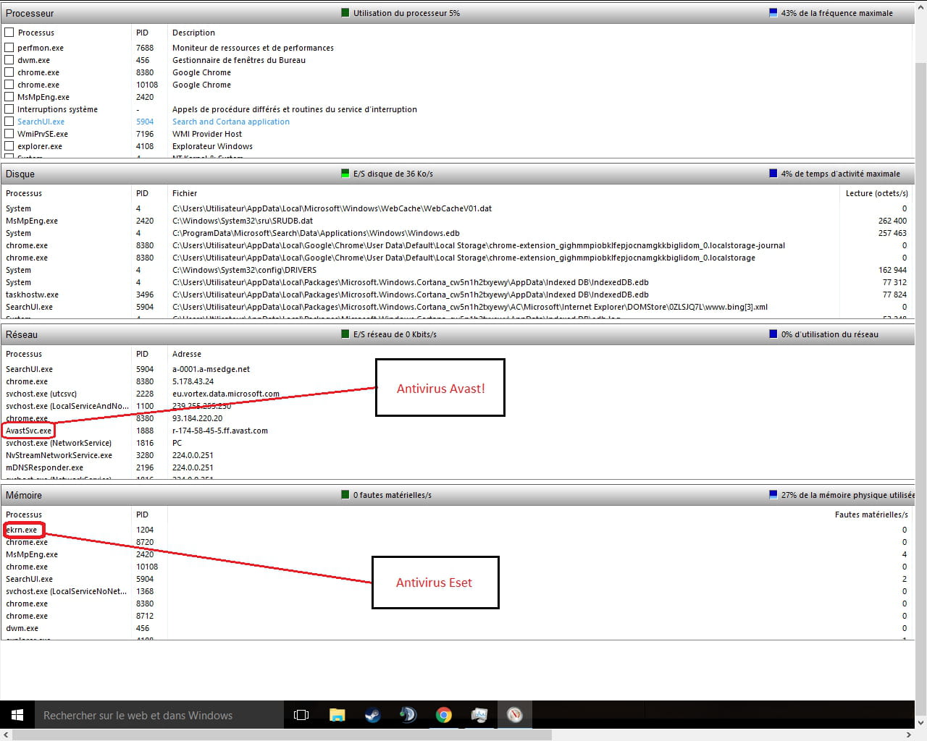Image resolution: width=927 pixels, height=741 pixels.
Task: Enable the checkbox for chrome.exe PID 8380
Action: pos(9,72)
